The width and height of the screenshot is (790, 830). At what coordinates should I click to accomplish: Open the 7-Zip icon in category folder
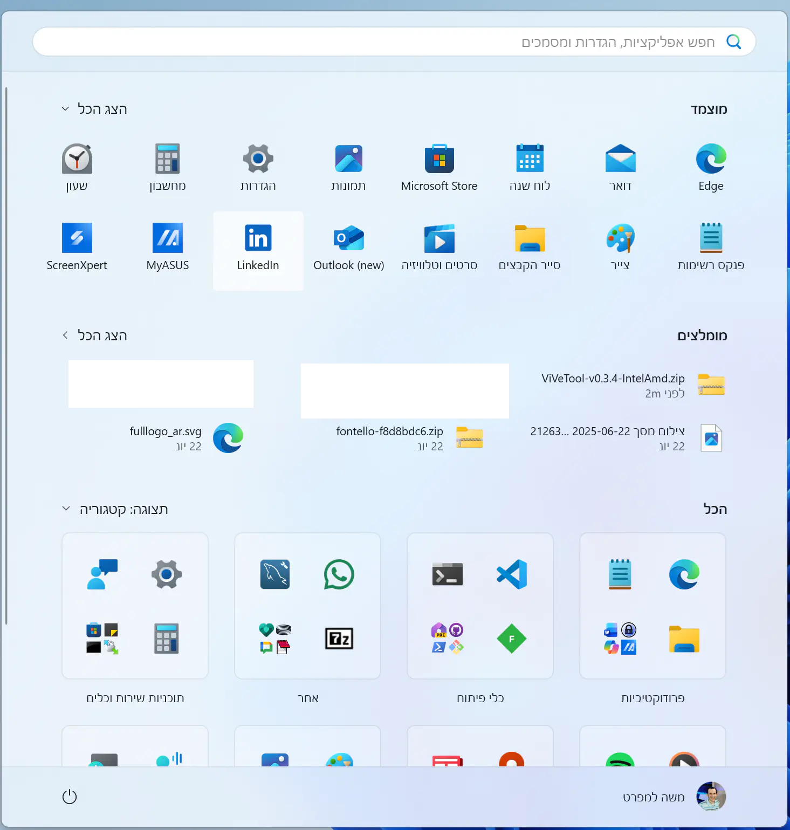(339, 639)
